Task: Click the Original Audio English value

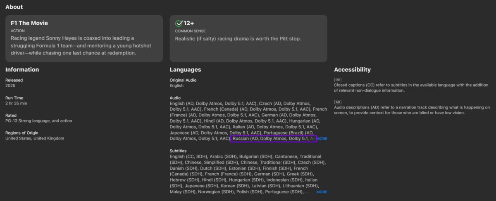Action: point(176,85)
